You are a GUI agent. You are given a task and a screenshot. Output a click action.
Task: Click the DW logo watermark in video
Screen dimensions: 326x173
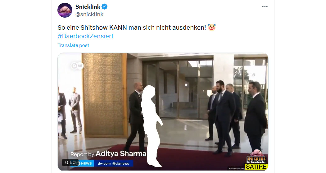[x=77, y=66]
